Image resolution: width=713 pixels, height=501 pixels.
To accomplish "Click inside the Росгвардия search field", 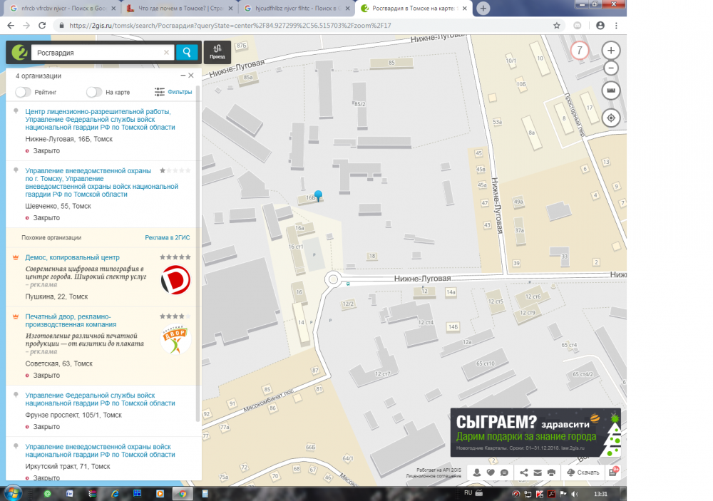I will [x=96, y=52].
